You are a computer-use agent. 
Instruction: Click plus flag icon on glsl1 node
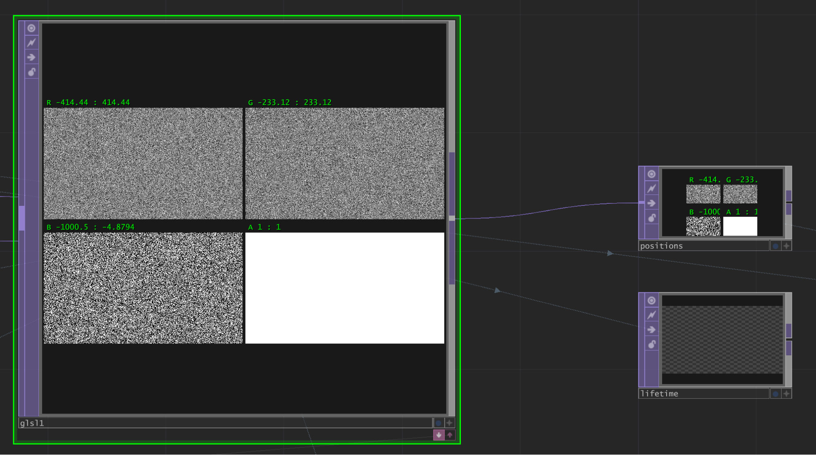pyautogui.click(x=449, y=423)
